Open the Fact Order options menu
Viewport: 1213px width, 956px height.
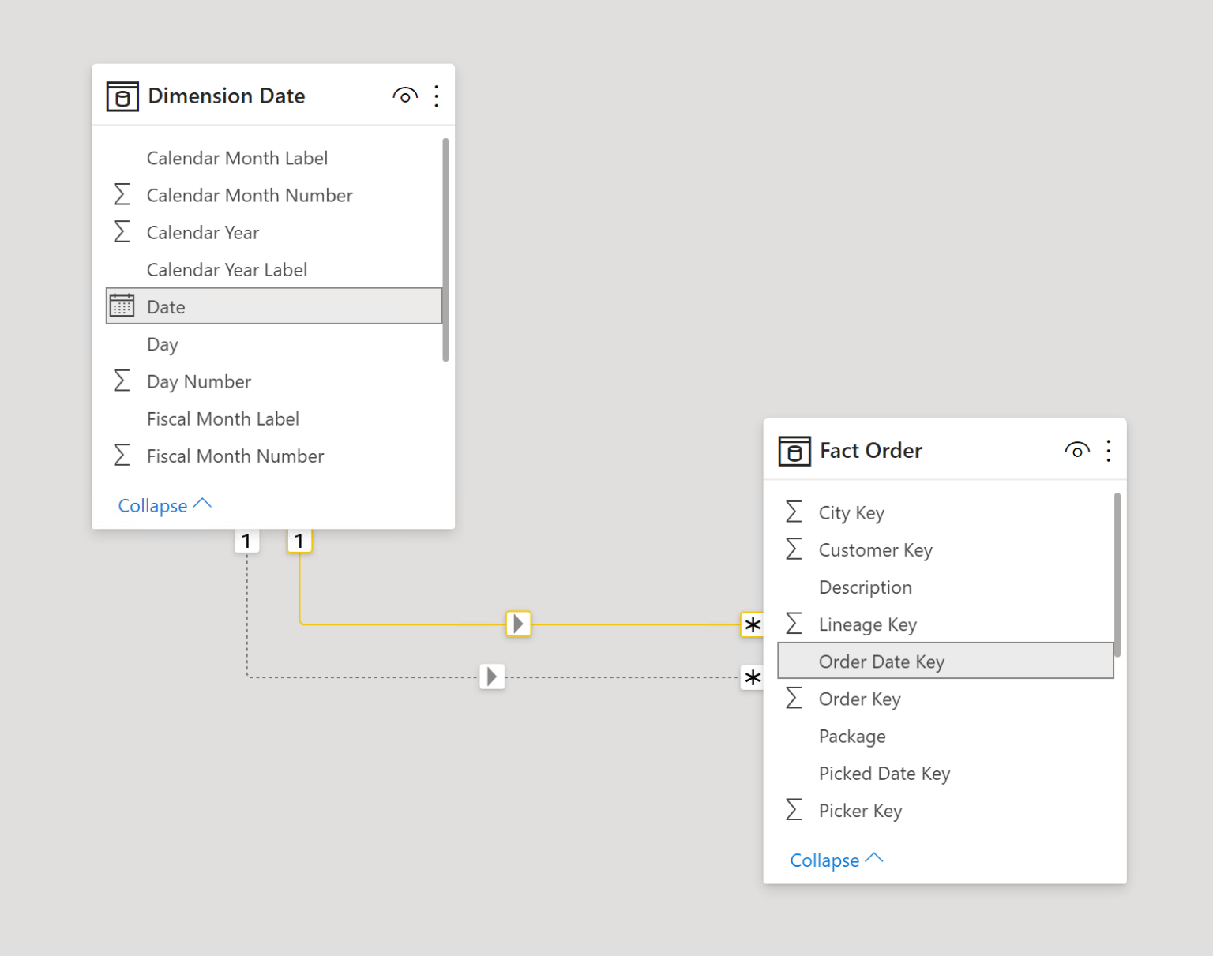1108,450
